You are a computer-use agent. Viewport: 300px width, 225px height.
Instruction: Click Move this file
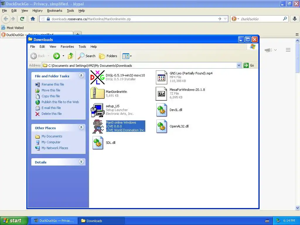51,90
